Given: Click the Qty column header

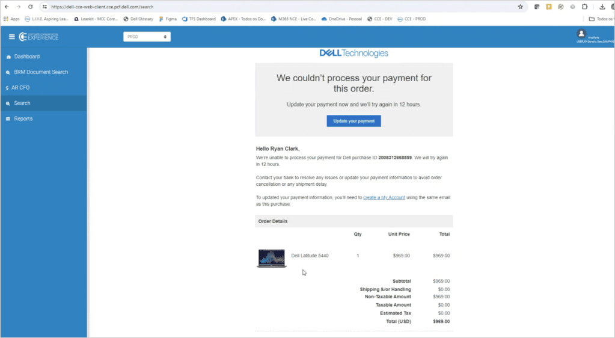Looking at the screenshot, I should (358, 234).
